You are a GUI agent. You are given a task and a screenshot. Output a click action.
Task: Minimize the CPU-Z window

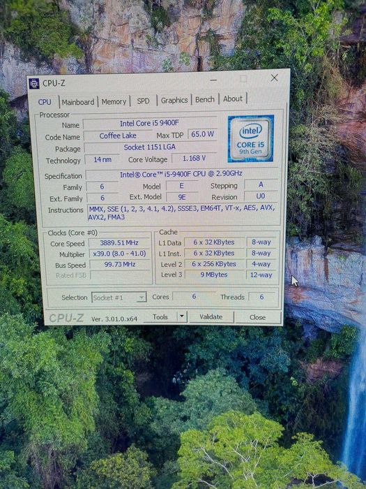[x=213, y=80]
